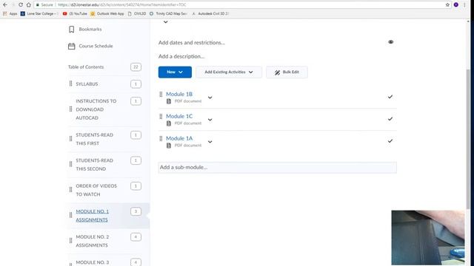Open the Chrome three-dot menu

pos(464,5)
